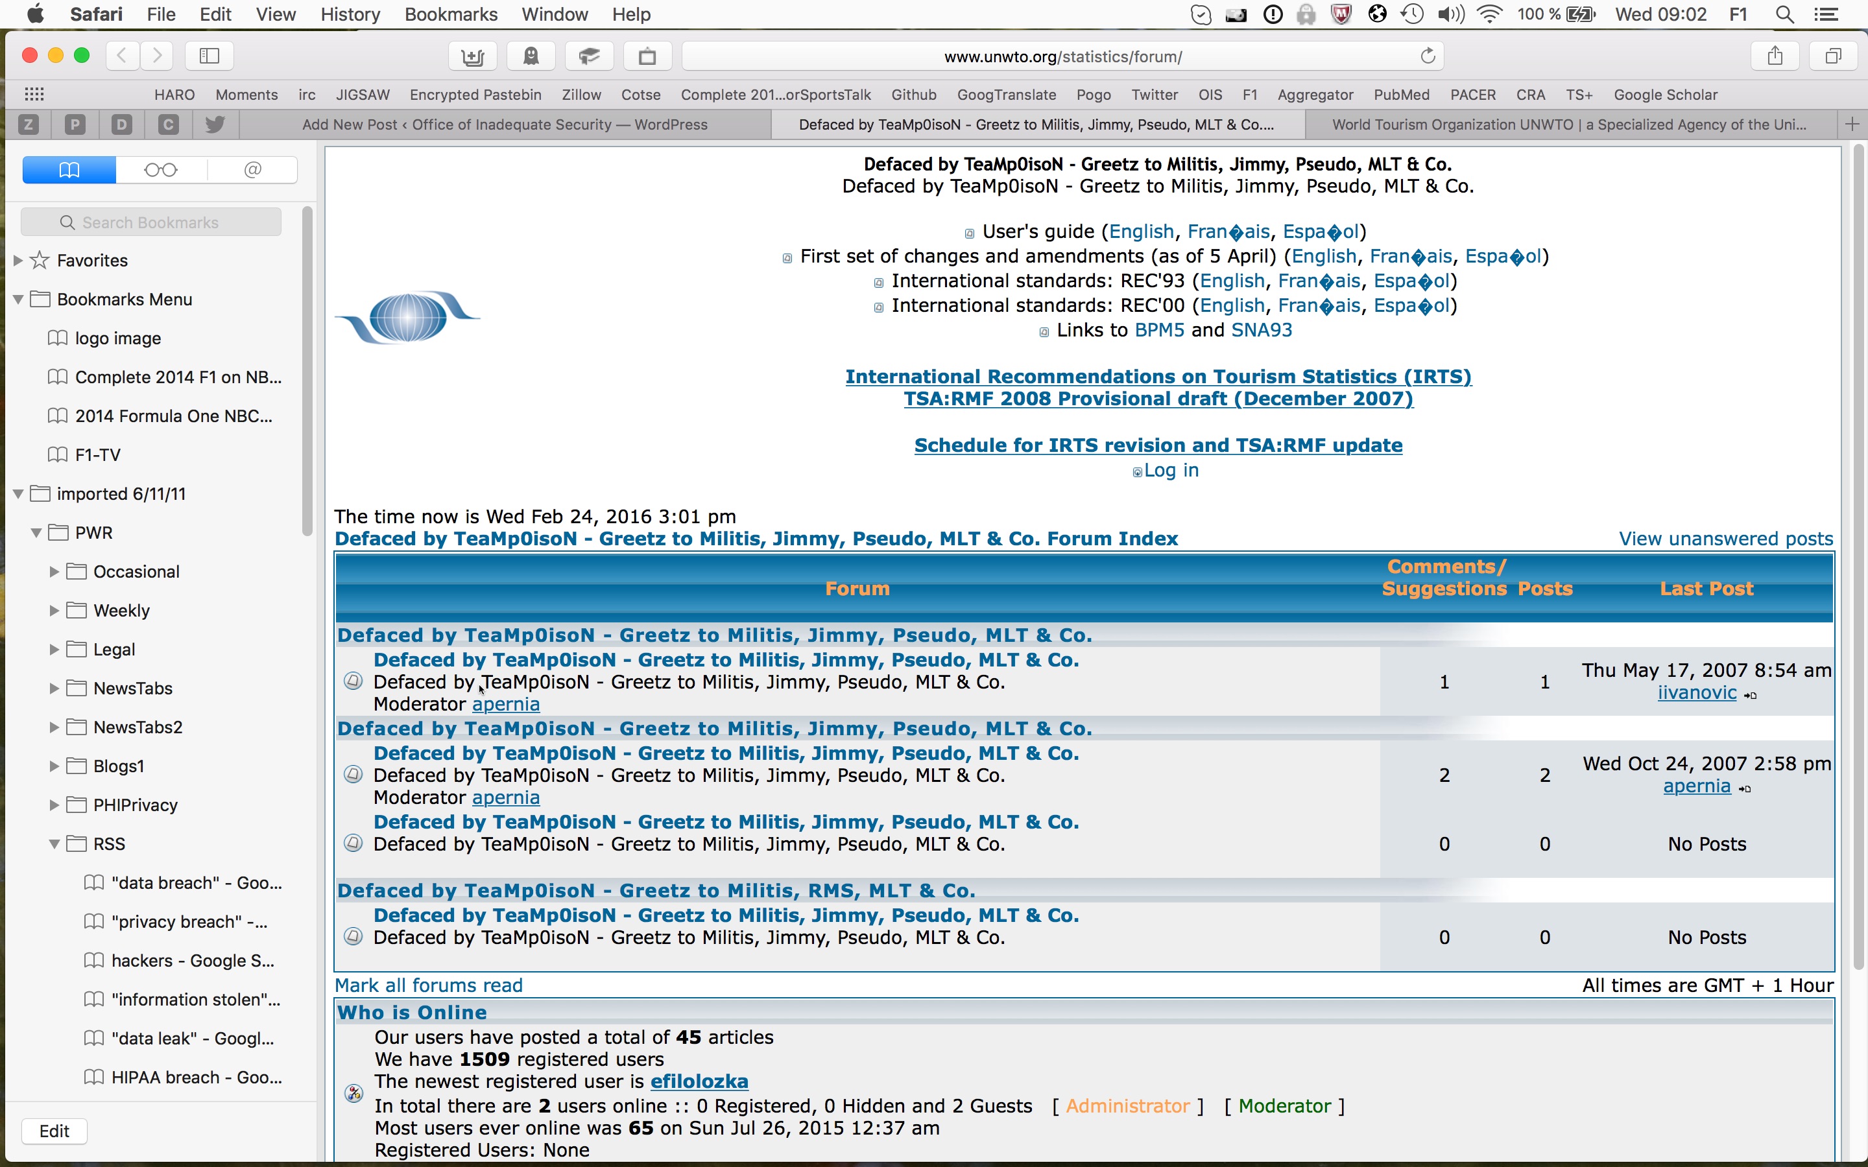Open the 'logo image' bookmark
The image size is (1868, 1167).
(117, 338)
